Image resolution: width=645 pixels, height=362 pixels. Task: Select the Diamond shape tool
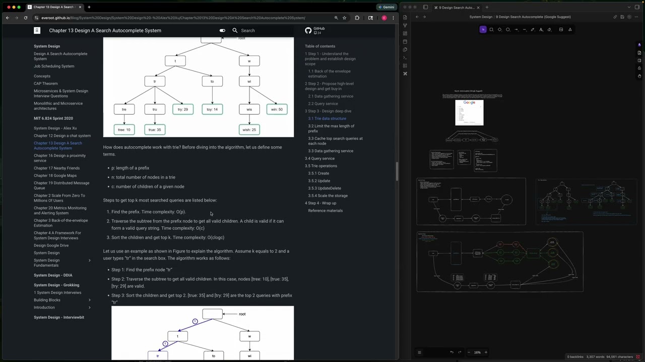(x=499, y=30)
